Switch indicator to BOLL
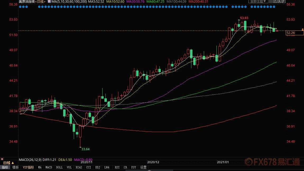Viewport: 304px width, 171px height. coord(59,167)
